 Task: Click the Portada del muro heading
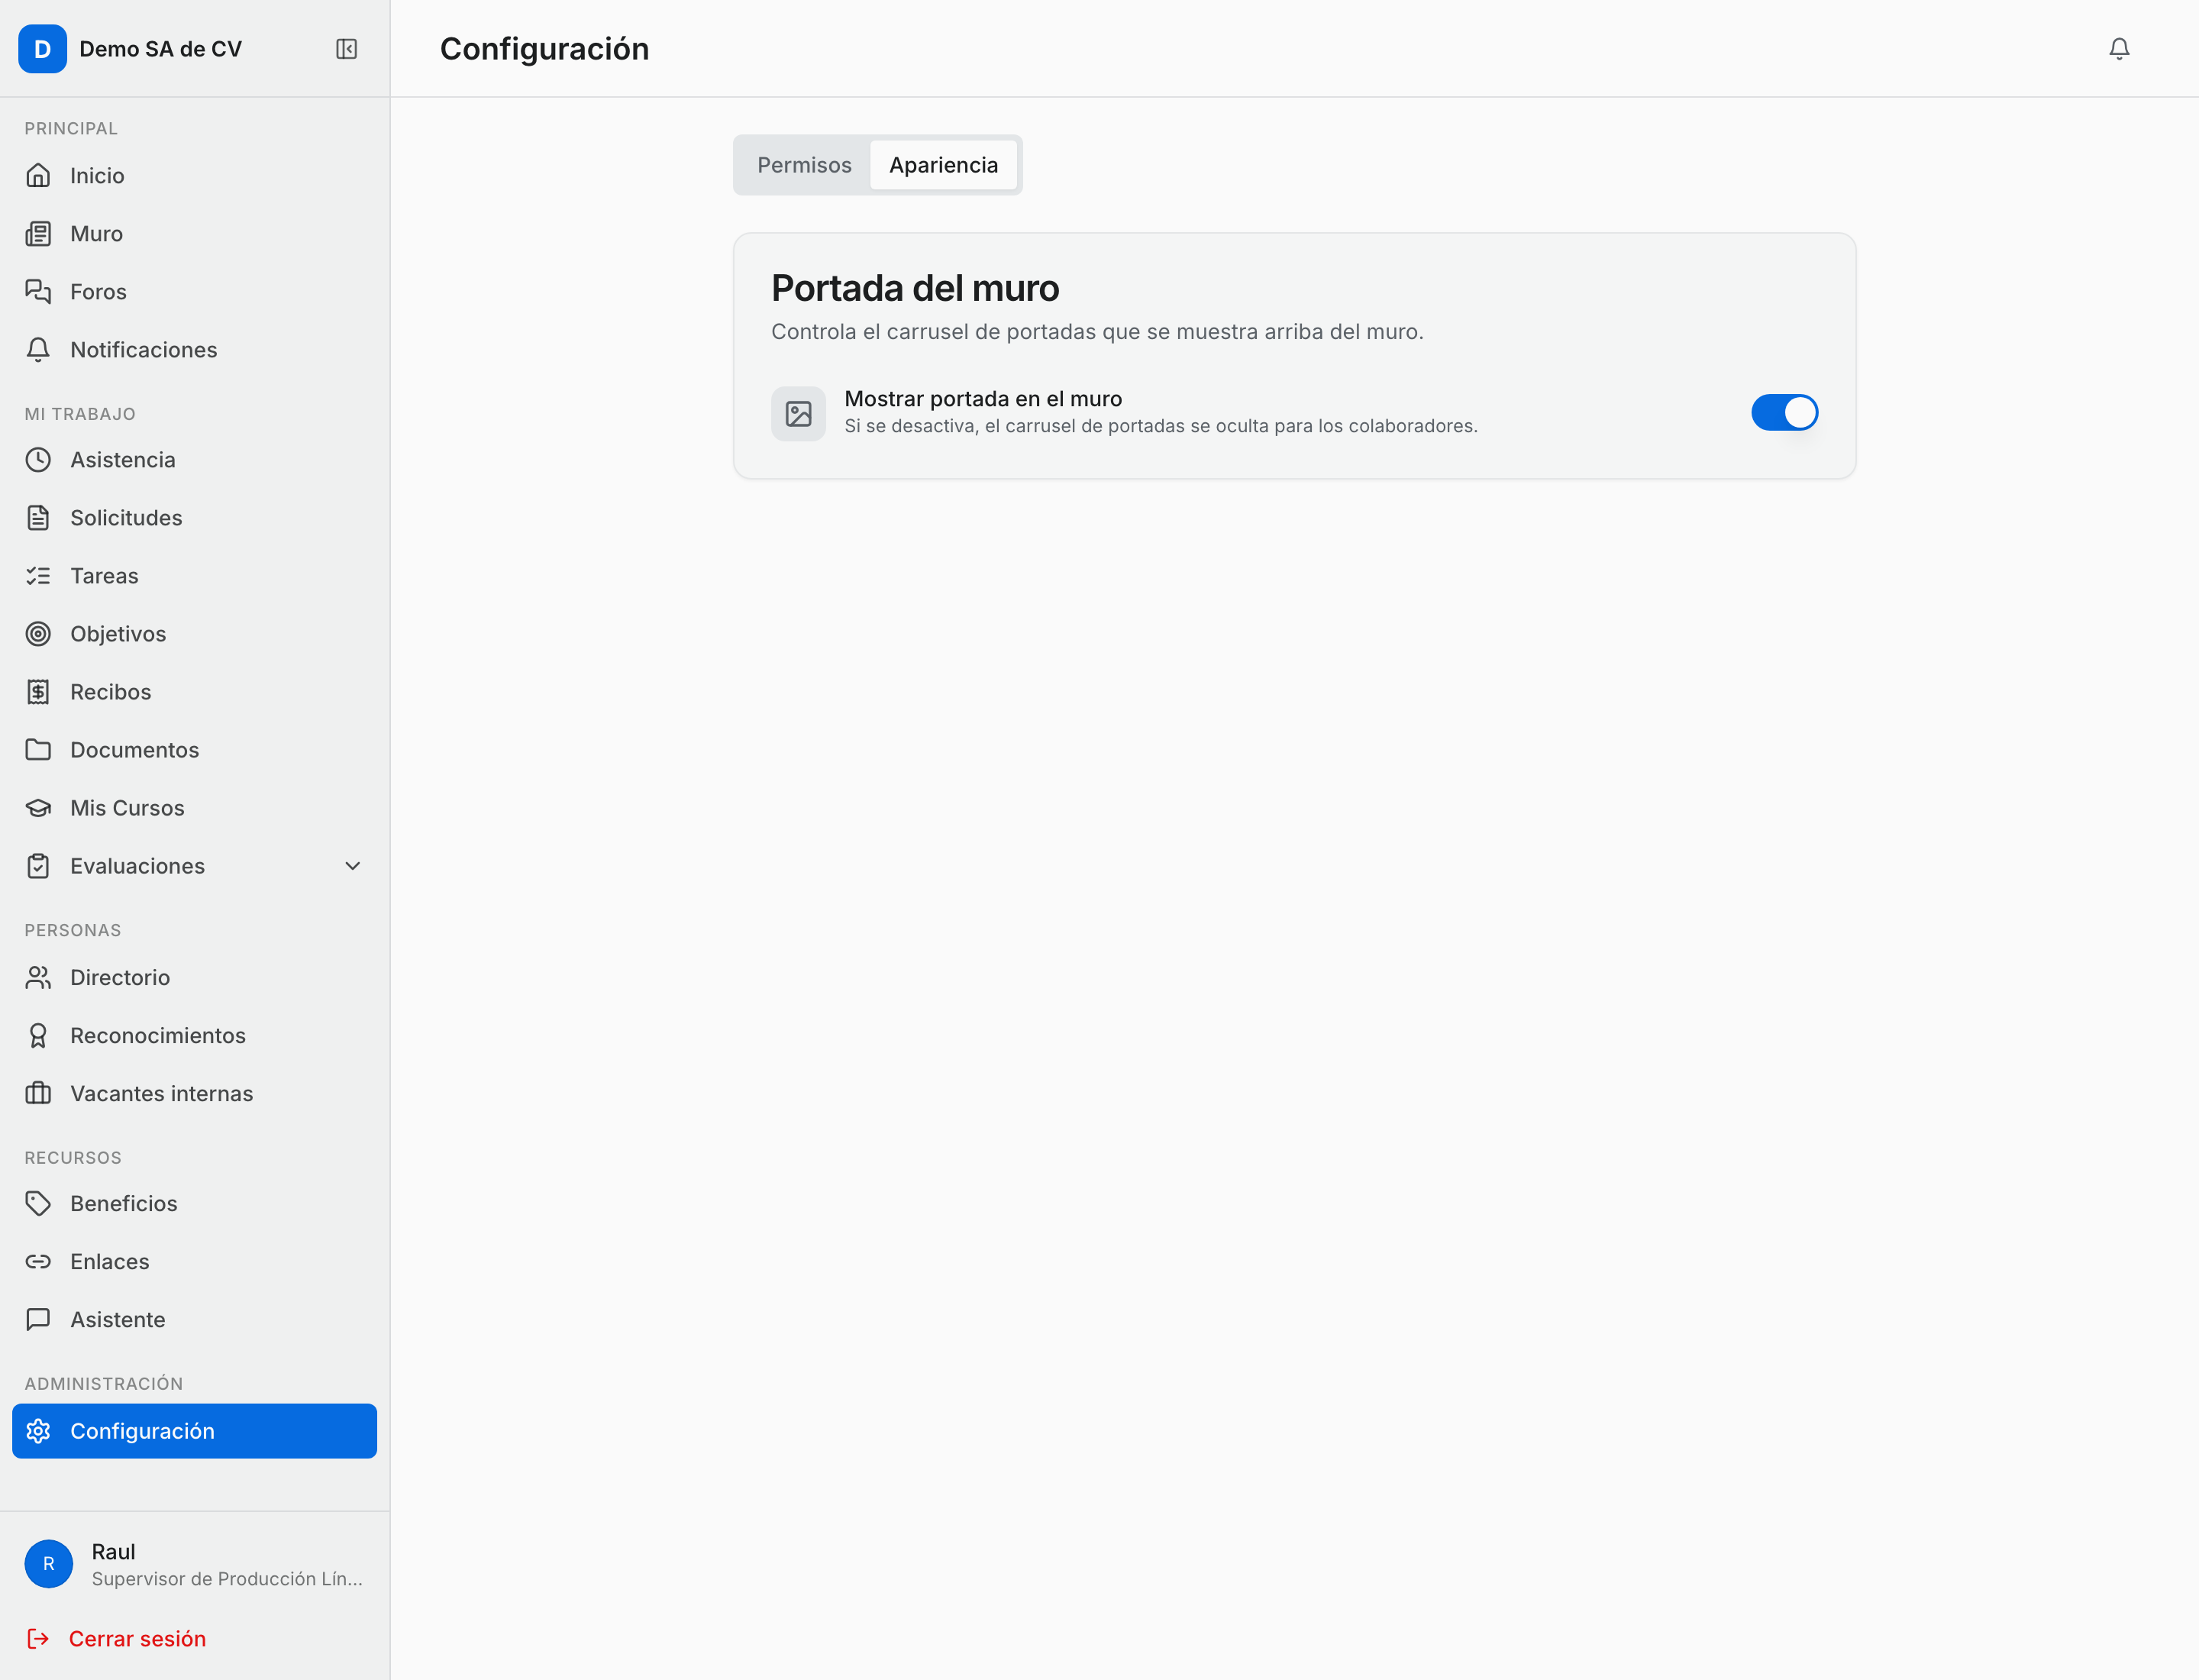tap(915, 288)
